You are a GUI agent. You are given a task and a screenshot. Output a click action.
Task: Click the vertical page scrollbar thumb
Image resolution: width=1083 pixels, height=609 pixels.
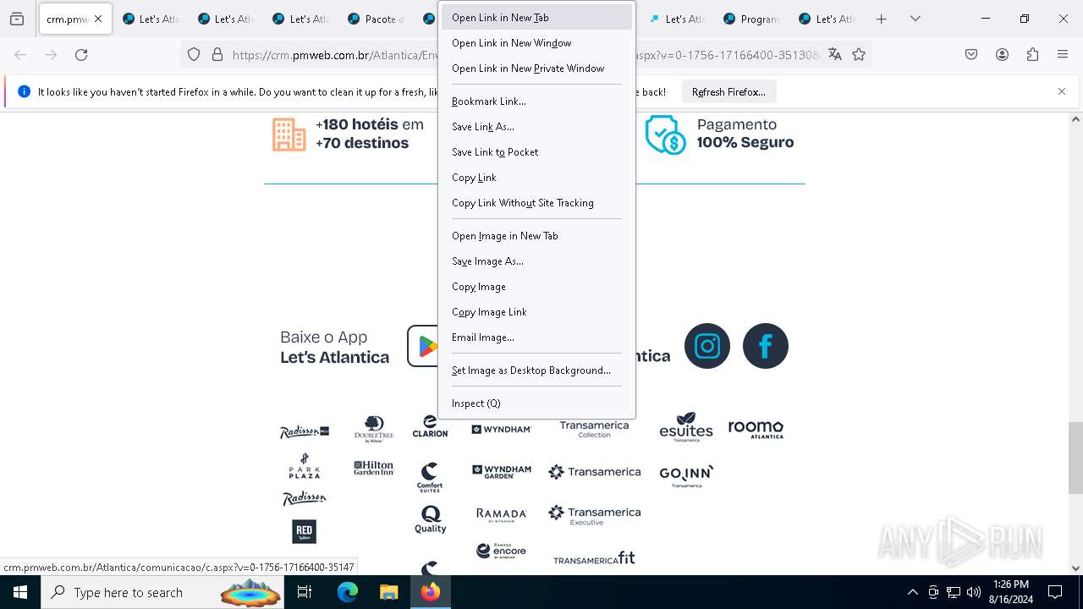(1076, 458)
